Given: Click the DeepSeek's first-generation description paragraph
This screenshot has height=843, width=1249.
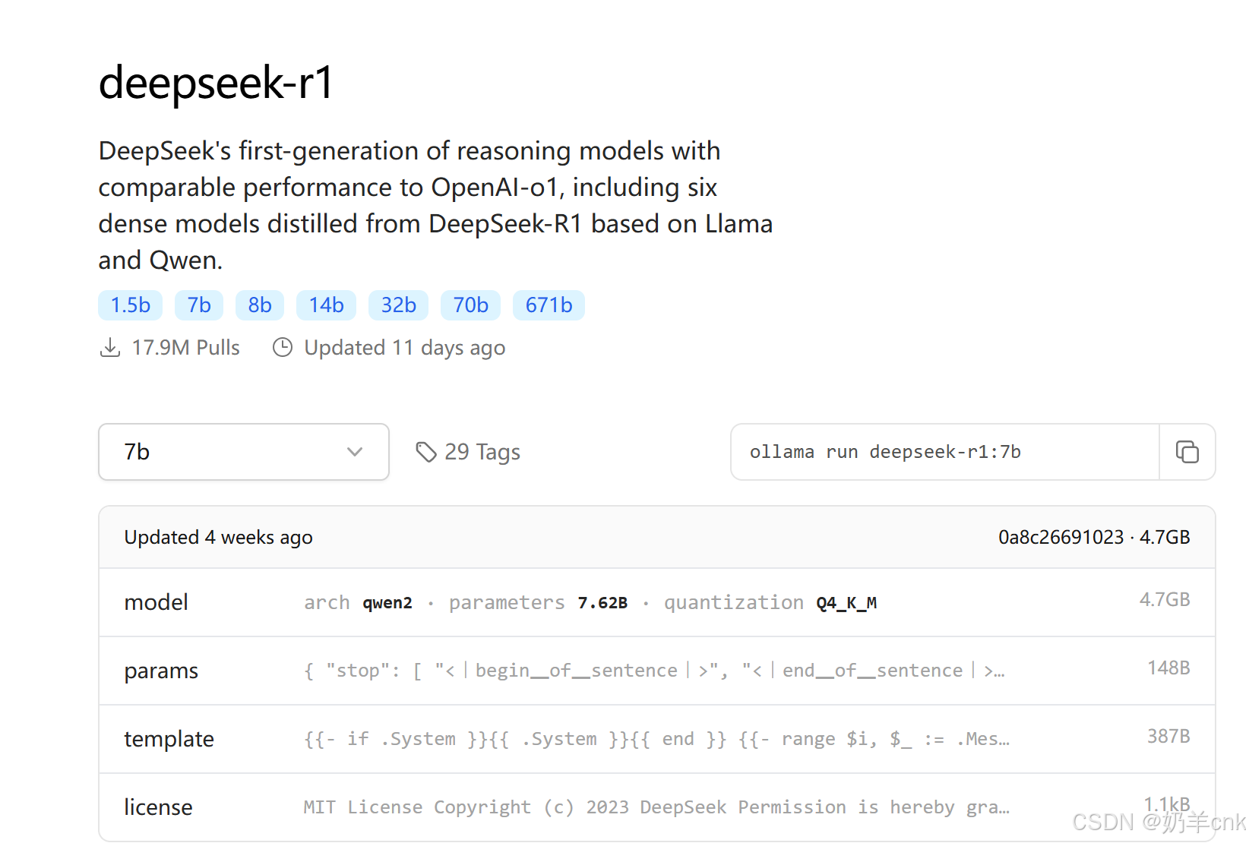Looking at the screenshot, I should tap(435, 205).
